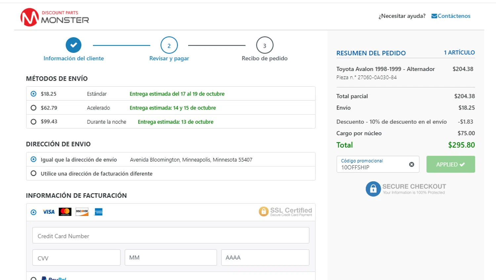Click the envelope icon beside Contáctenos
Viewport: 496px width, 280px height.
coord(434,16)
